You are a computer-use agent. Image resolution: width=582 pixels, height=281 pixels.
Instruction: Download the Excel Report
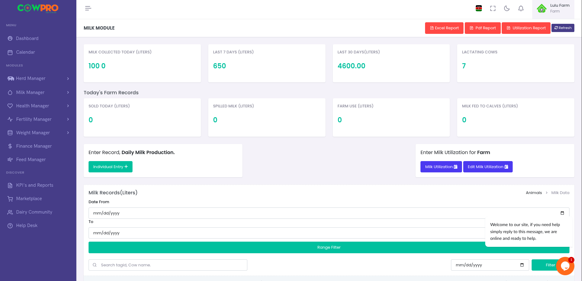coord(444,28)
